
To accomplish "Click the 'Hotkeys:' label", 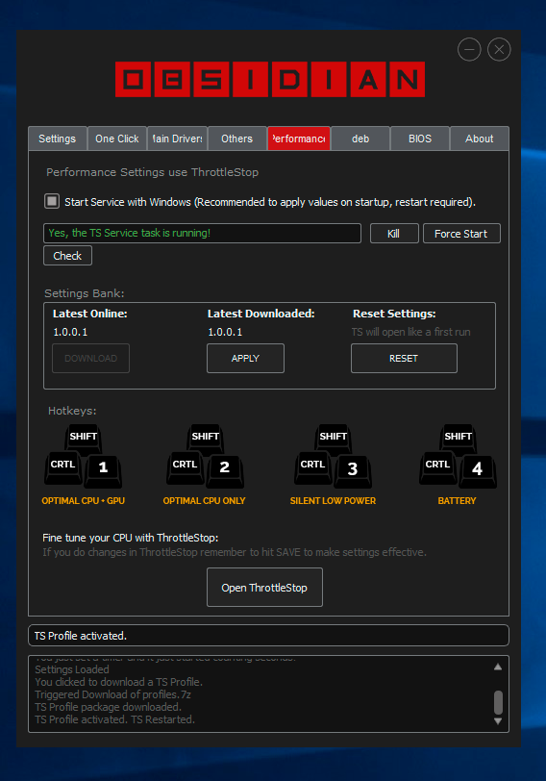I will point(72,411).
